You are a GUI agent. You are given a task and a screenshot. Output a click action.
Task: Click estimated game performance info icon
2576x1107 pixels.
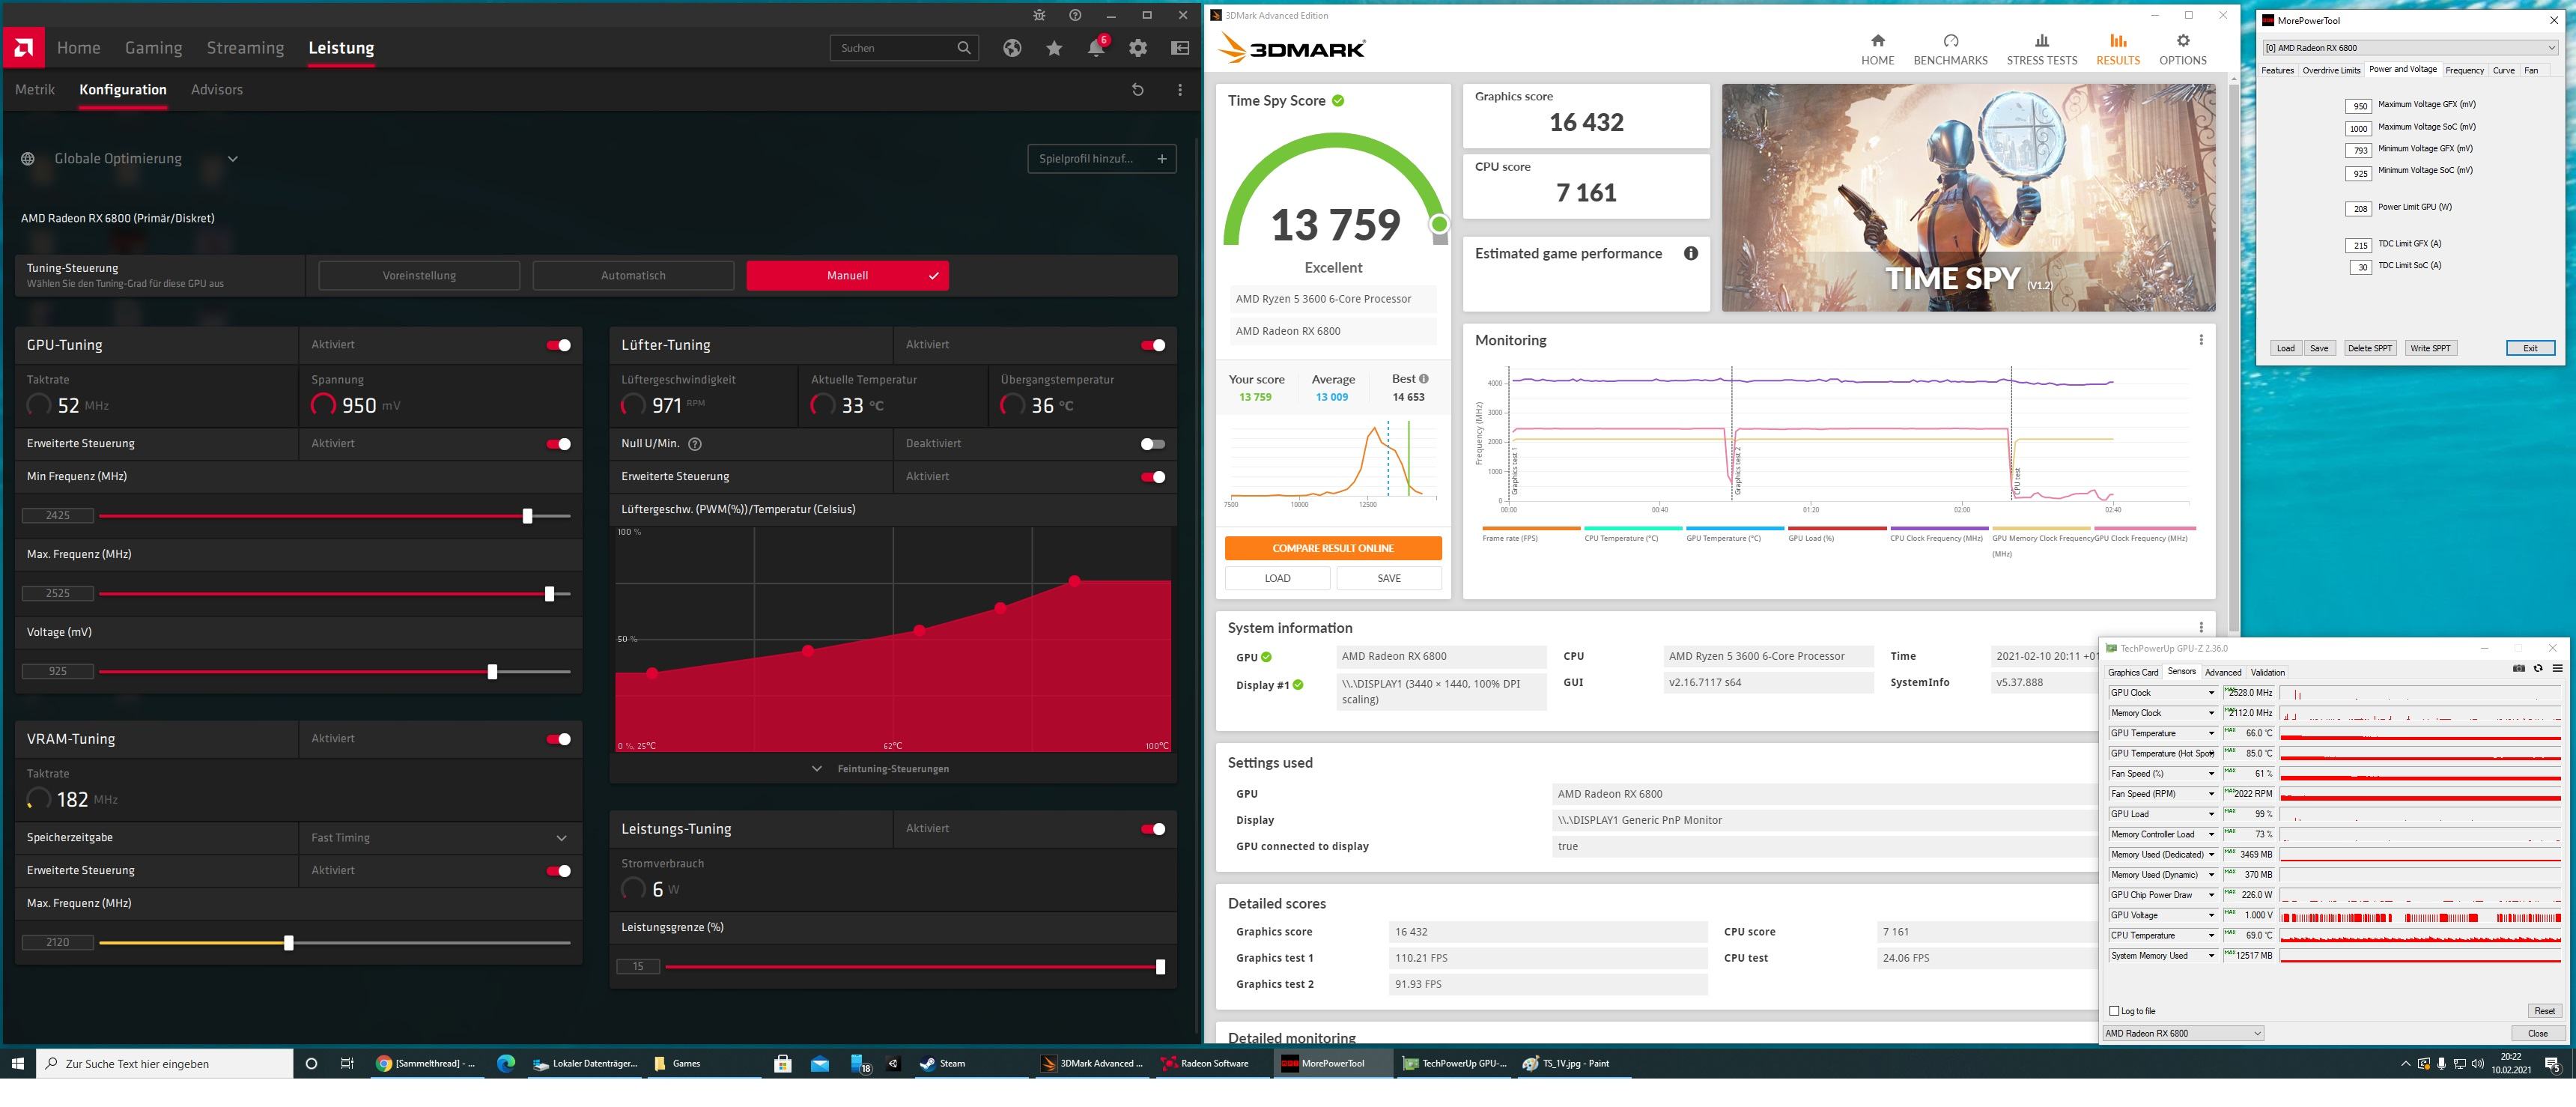(x=1691, y=254)
